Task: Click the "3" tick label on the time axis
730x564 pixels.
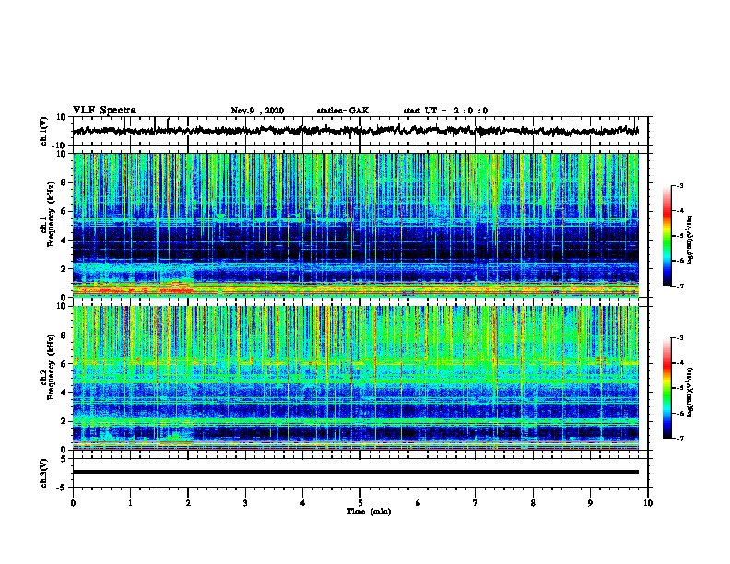Action: pyautogui.click(x=245, y=503)
